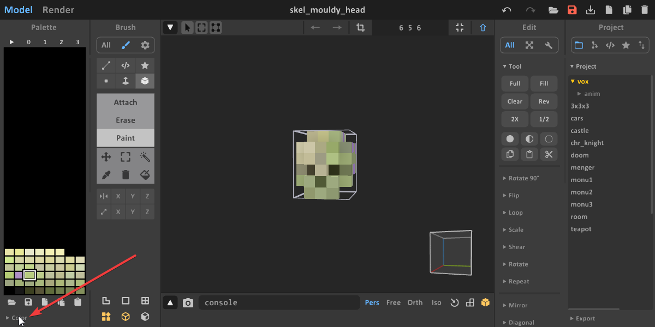Select the line brush mode
This screenshot has width=655, height=327.
tap(106, 65)
